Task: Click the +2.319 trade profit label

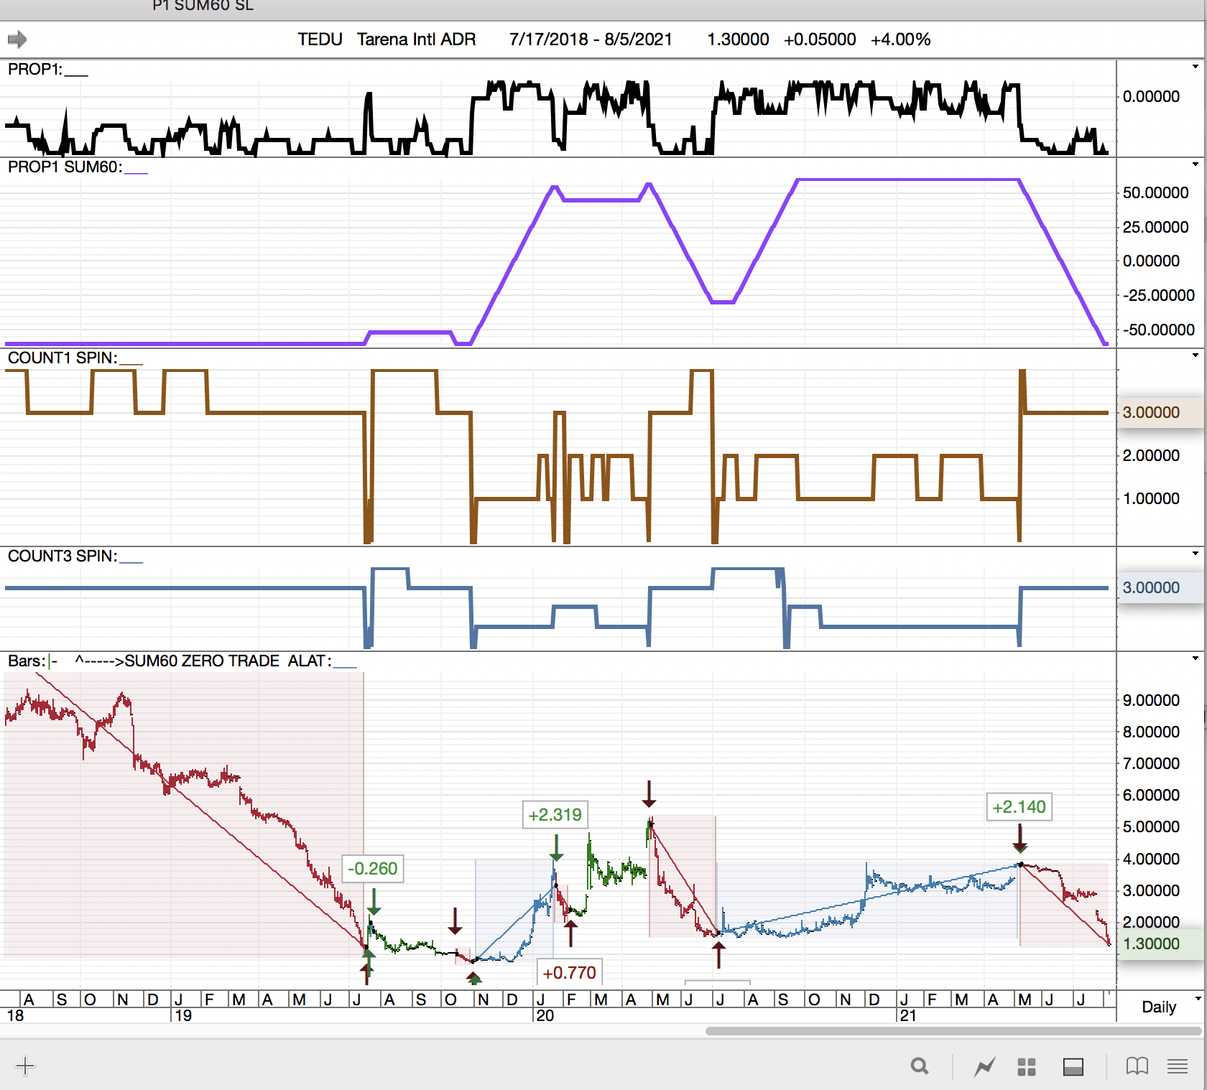Action: tap(555, 815)
